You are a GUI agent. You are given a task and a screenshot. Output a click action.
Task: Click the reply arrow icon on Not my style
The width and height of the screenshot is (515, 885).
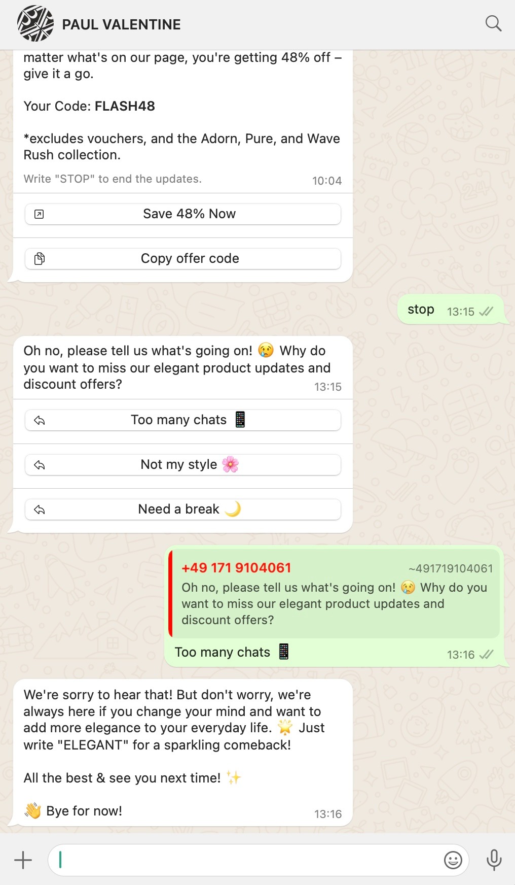tap(40, 465)
